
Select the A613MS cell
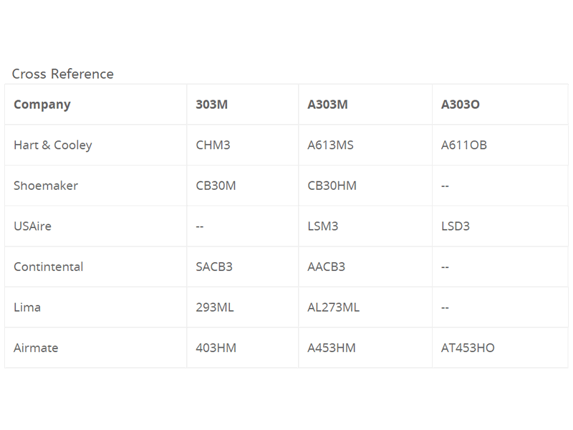(330, 145)
